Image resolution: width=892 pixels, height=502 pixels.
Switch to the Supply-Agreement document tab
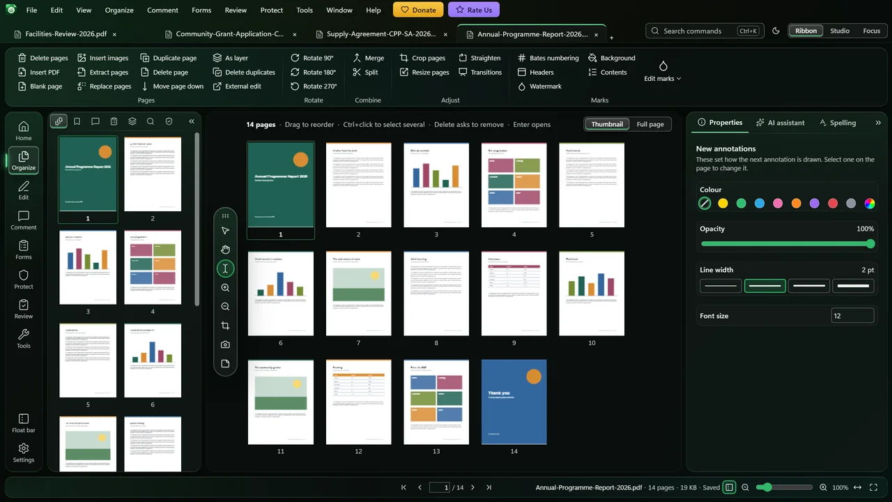(380, 33)
